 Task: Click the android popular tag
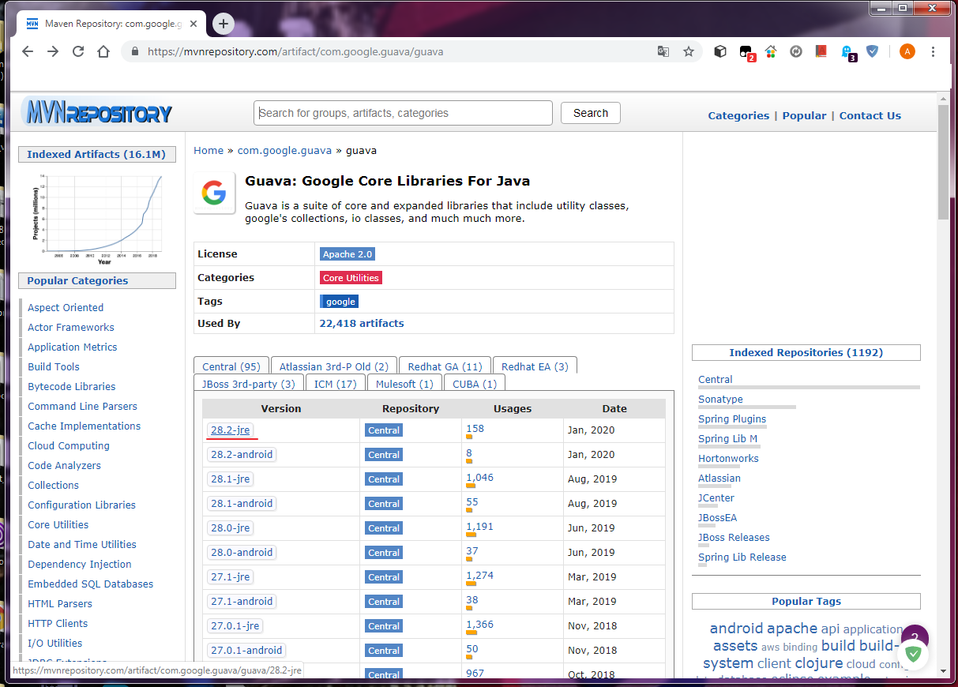coord(736,629)
